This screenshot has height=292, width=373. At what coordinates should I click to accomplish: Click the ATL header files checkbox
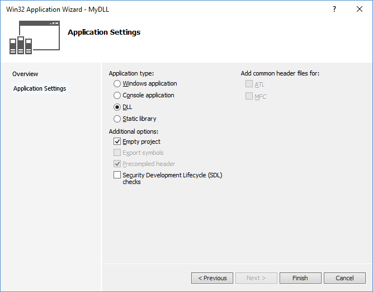point(249,84)
